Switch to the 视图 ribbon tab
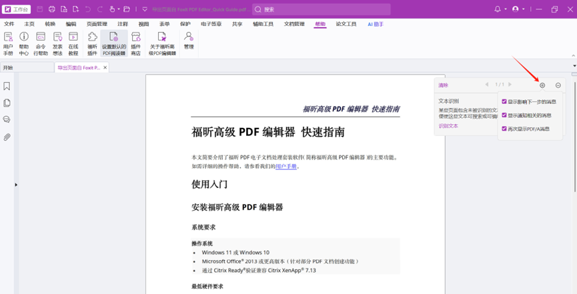The height and width of the screenshot is (294, 577). (143, 24)
